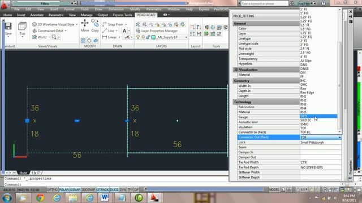
Task: Toggle the layer lock padlock icon
Action: 148,37
